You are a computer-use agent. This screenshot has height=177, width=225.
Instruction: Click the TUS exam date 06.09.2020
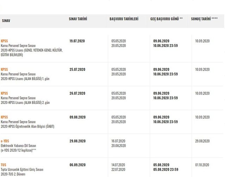(77, 165)
